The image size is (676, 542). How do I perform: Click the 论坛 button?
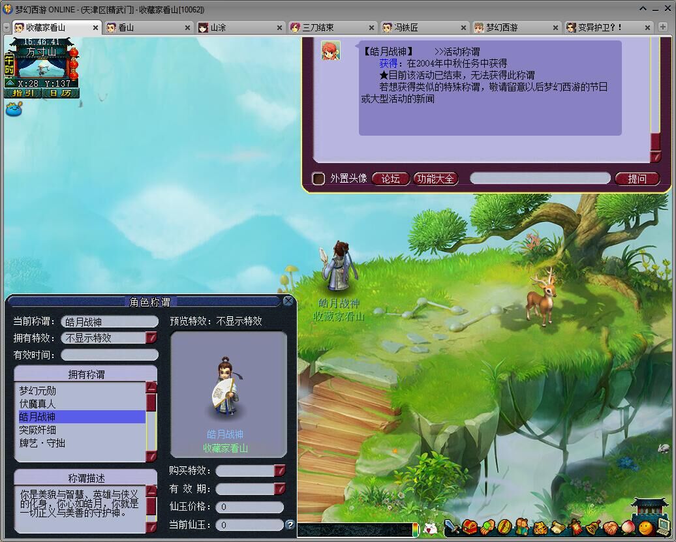pyautogui.click(x=391, y=178)
